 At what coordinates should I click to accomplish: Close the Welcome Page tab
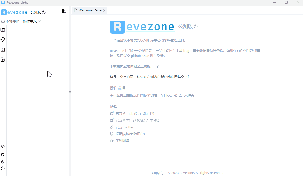point(104,10)
